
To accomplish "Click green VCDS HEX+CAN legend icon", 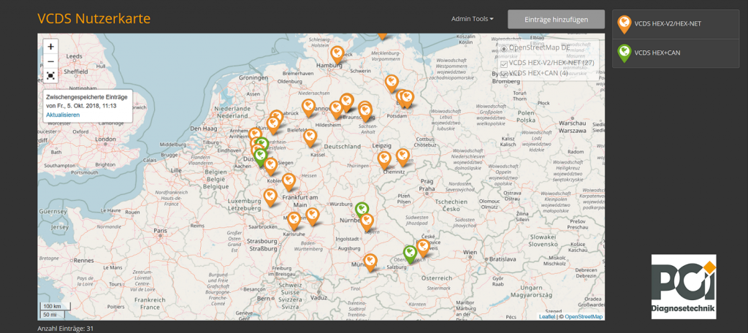I will point(625,53).
